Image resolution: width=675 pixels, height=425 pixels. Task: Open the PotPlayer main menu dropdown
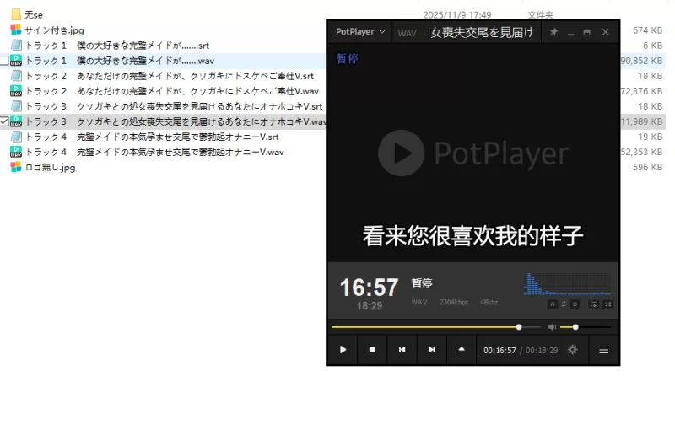click(360, 32)
